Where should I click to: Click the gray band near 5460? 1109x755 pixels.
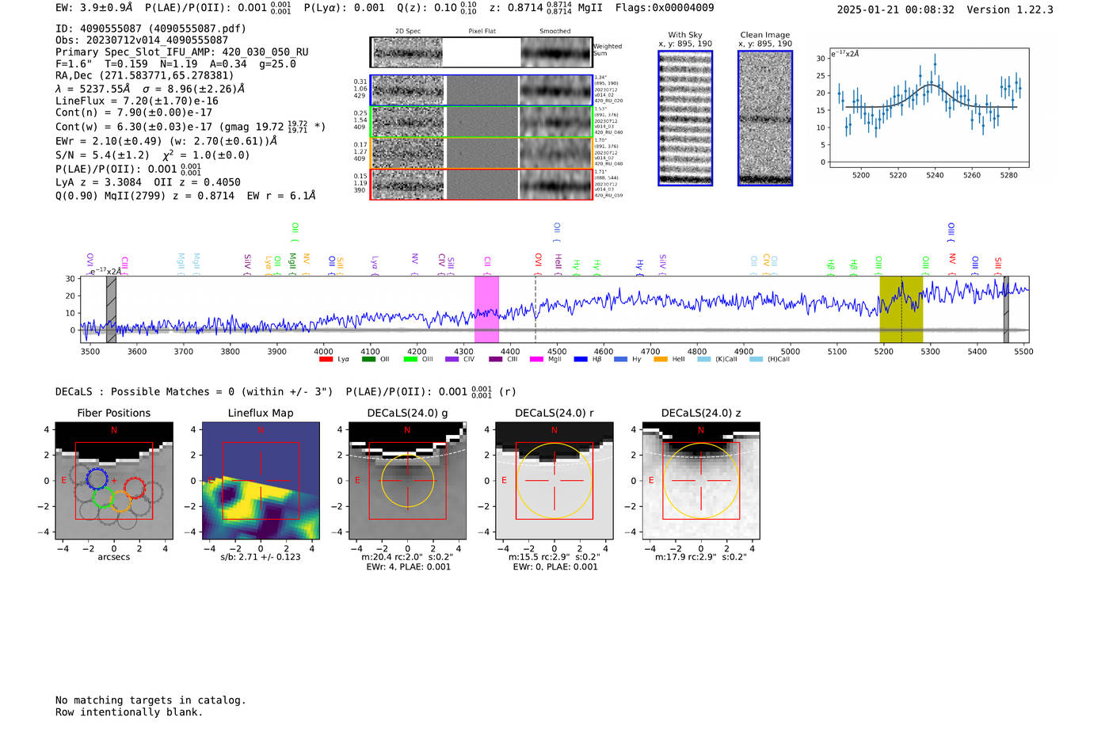click(1006, 310)
